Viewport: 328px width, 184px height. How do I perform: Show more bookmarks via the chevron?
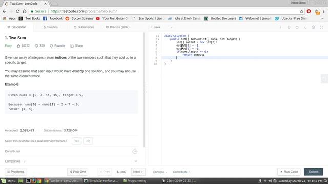click(x=322, y=18)
